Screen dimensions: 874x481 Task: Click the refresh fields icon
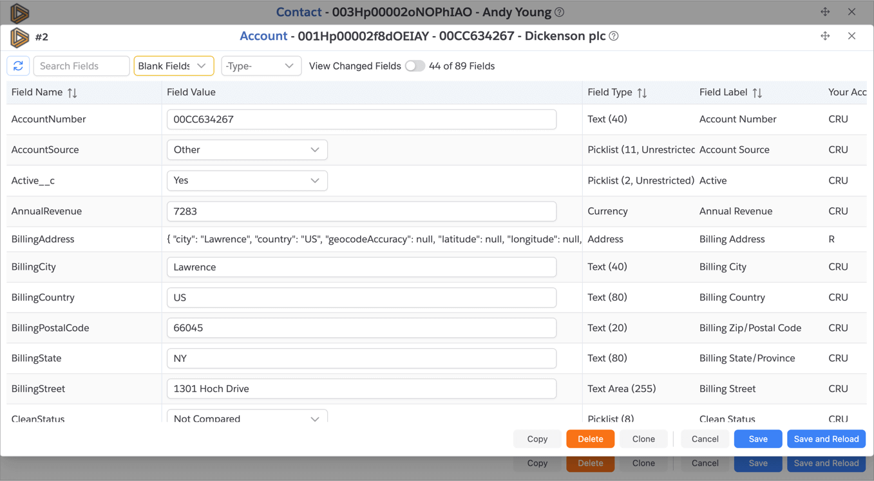coord(18,66)
